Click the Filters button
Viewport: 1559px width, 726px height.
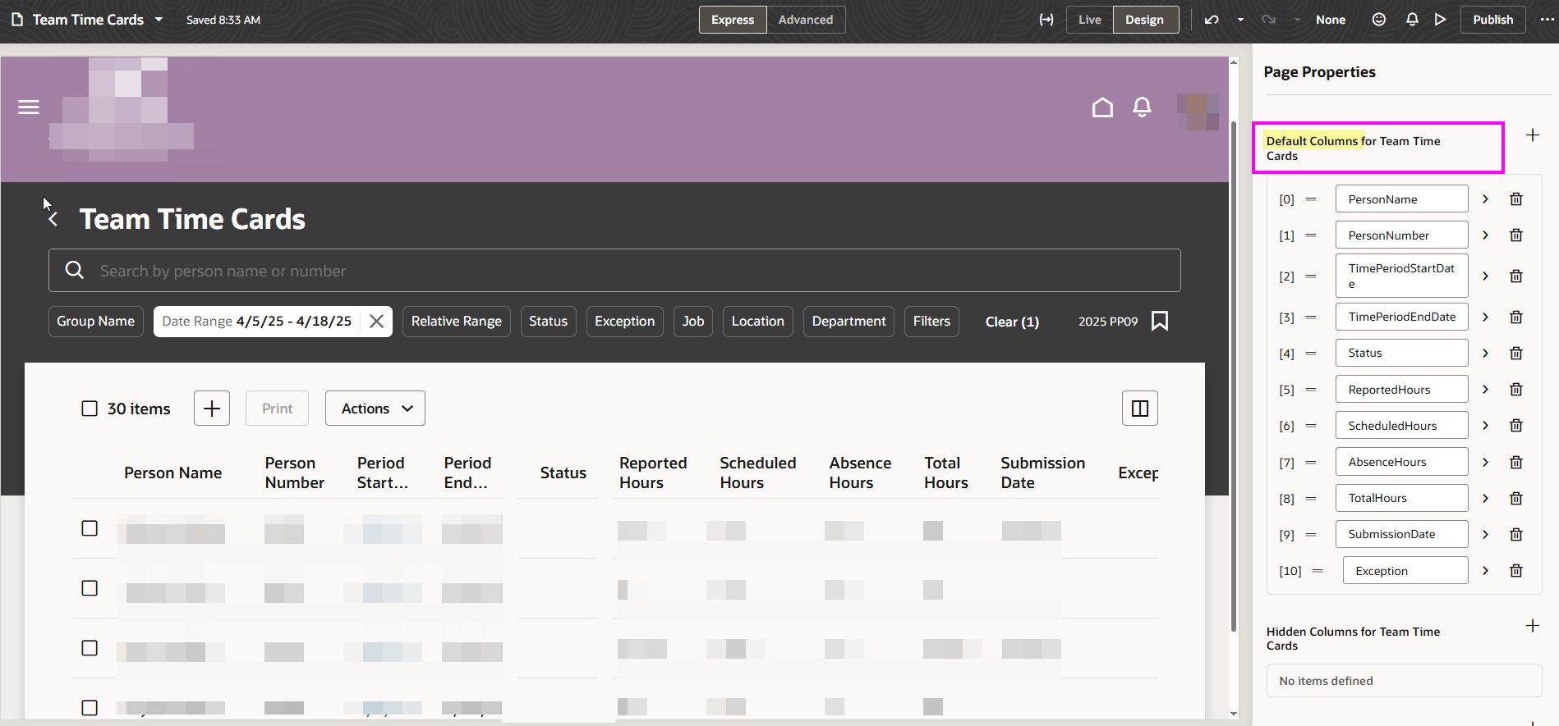point(931,322)
